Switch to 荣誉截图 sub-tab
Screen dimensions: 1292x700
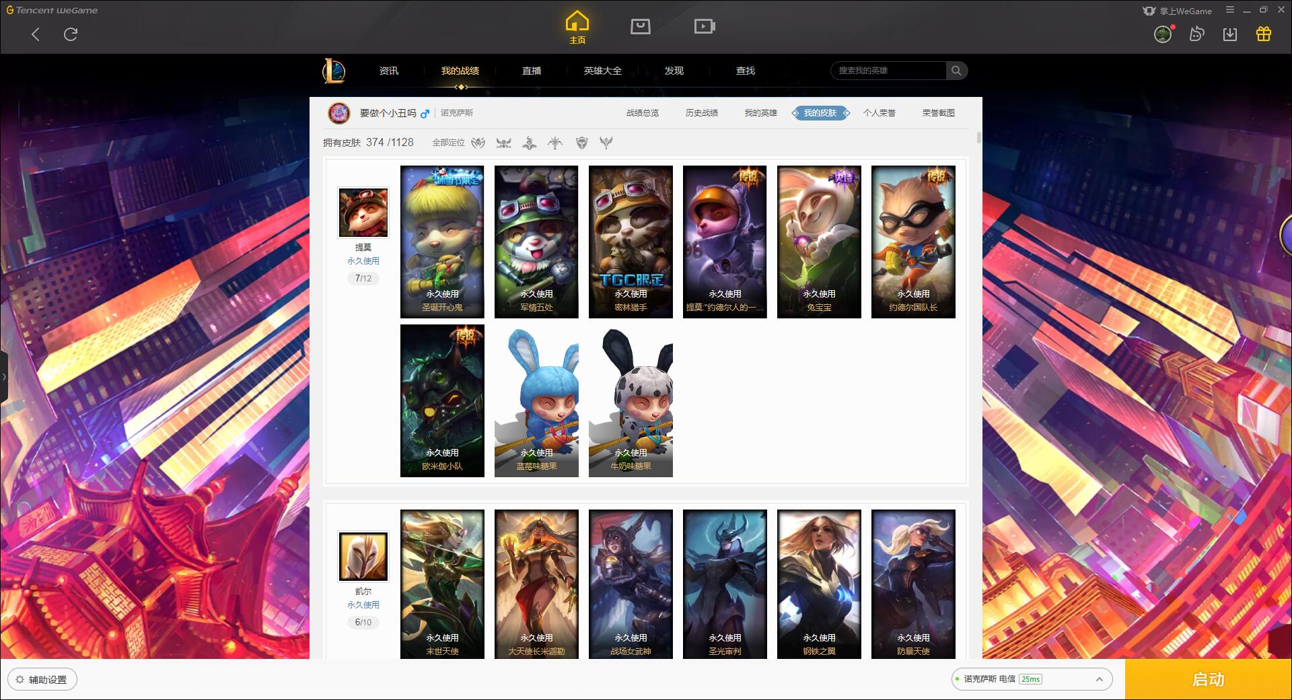pos(939,113)
